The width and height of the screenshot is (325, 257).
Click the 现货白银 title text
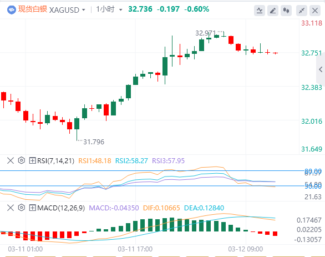pos(33,9)
